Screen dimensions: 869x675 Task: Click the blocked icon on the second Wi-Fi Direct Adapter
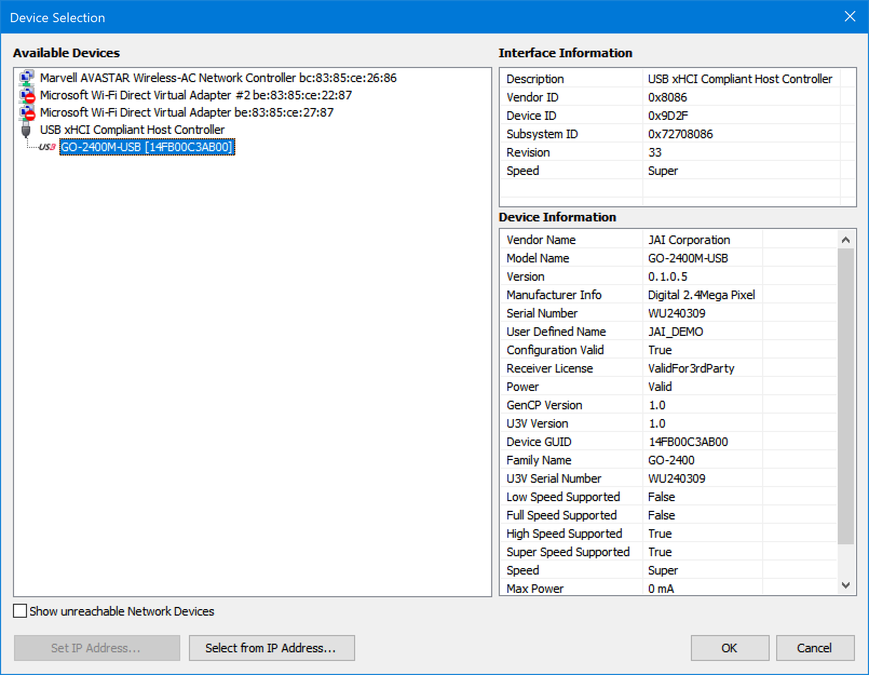coord(30,116)
